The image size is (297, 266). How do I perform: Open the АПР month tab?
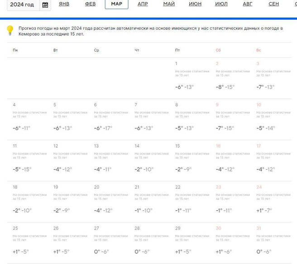click(143, 4)
